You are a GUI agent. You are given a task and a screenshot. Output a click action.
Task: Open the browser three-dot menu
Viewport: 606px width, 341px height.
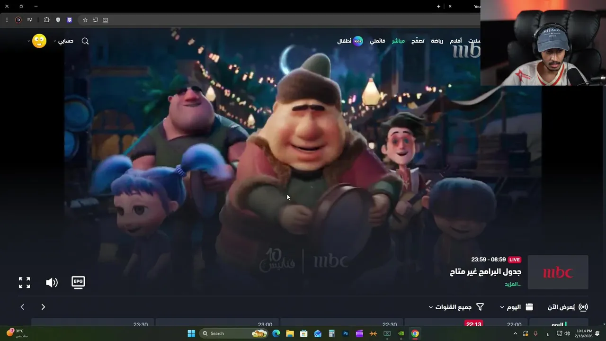tap(7, 20)
